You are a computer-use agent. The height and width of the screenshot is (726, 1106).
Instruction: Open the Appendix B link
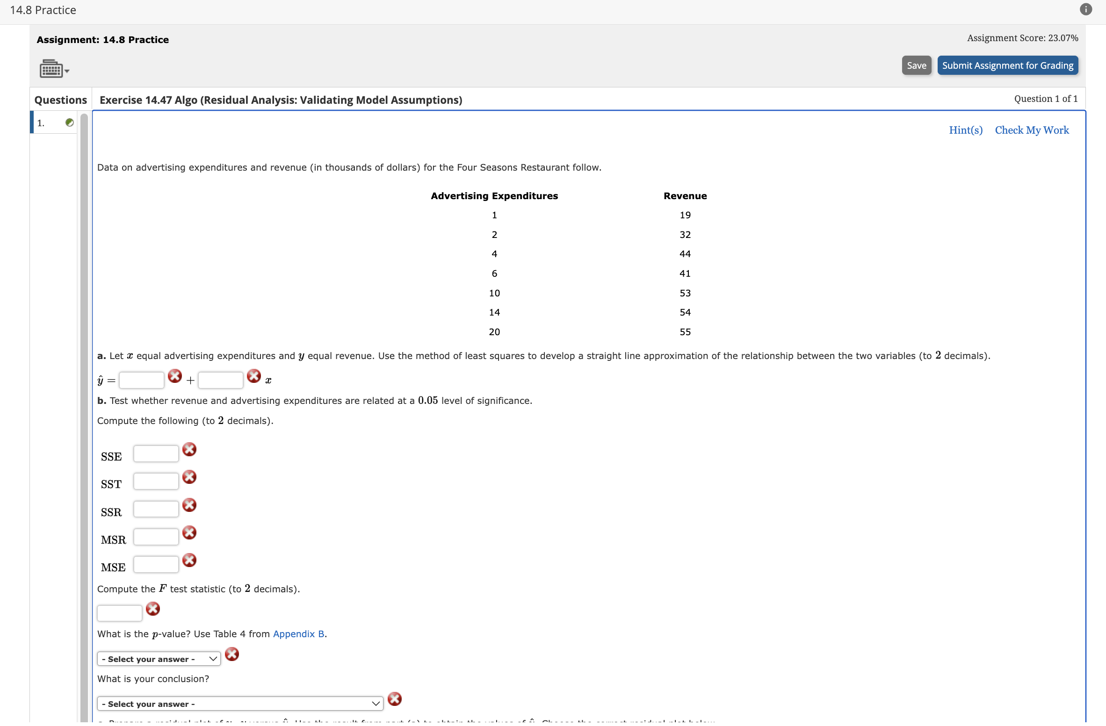(x=298, y=634)
